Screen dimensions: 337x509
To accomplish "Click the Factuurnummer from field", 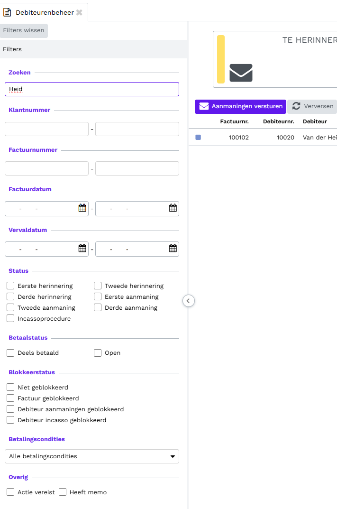I will click(47, 168).
